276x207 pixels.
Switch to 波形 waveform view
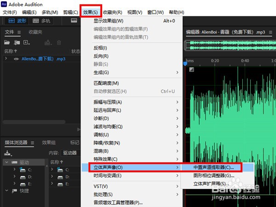pos(17,21)
